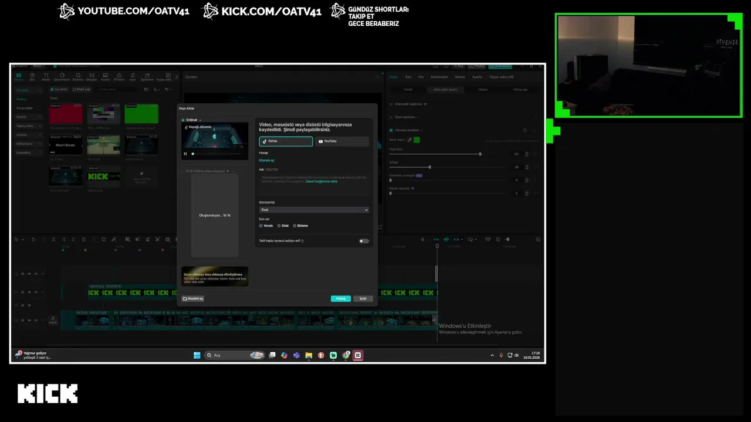
Task: Expand the Yapay zeka sidebar dropdown
Action: (x=29, y=126)
